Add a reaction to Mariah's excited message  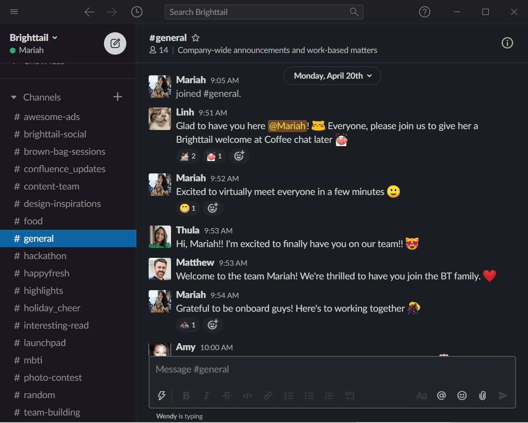tap(213, 208)
